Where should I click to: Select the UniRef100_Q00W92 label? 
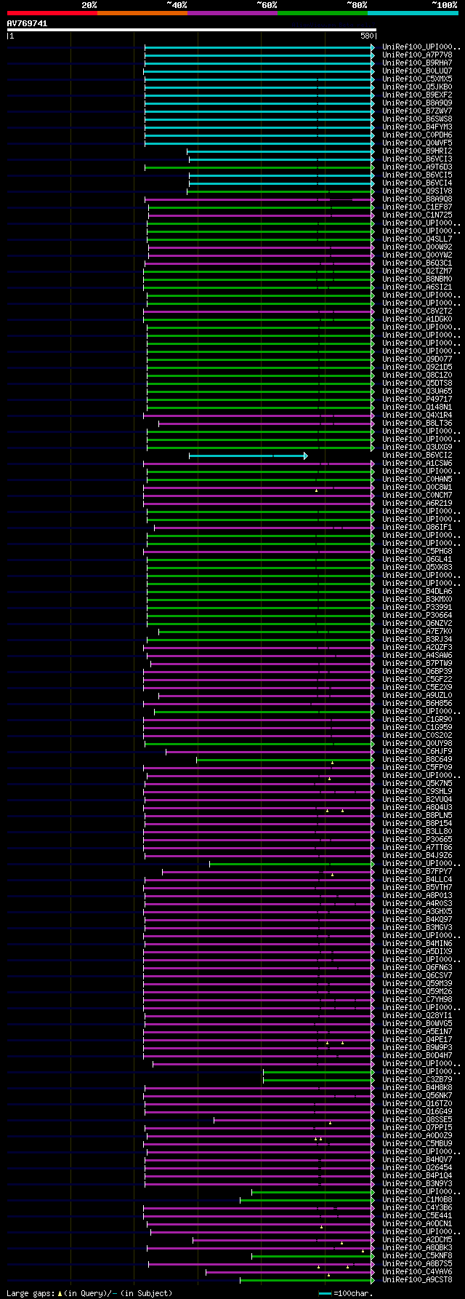coord(417,247)
